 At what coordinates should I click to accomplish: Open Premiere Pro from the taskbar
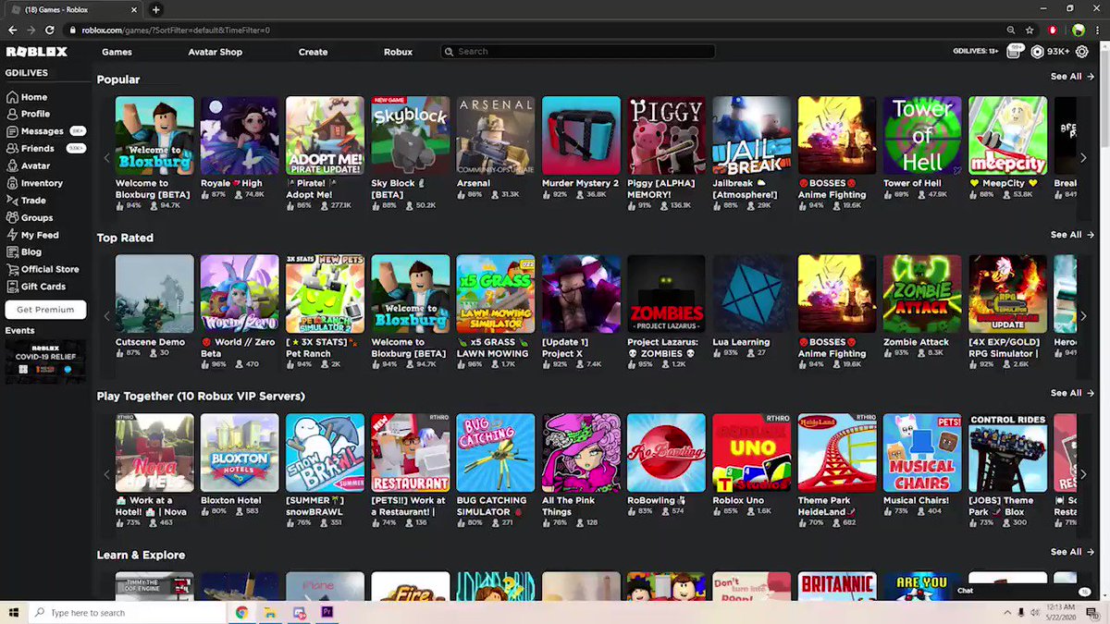click(x=327, y=612)
